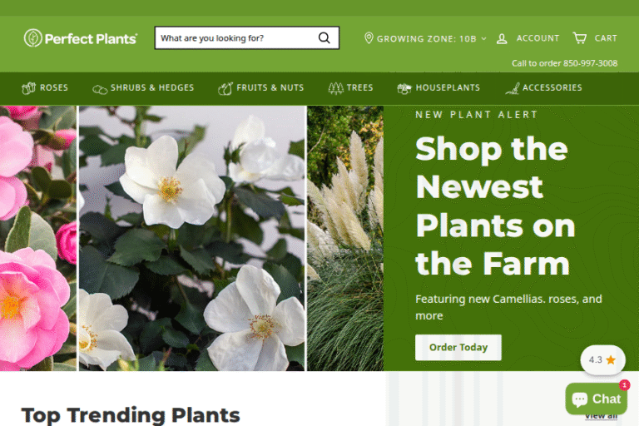The width and height of the screenshot is (639, 426).
Task: Open the shopping cart icon
Action: (579, 38)
